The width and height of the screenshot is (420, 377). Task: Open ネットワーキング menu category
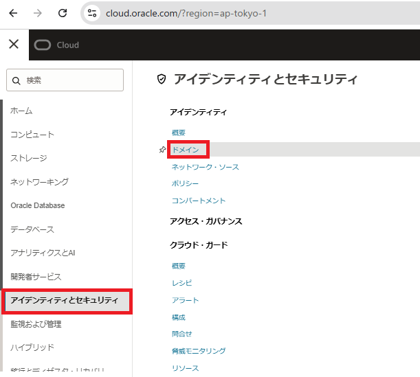[x=39, y=182]
